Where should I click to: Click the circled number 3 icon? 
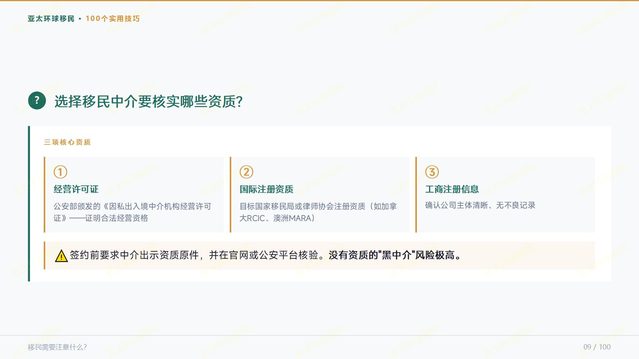point(432,172)
